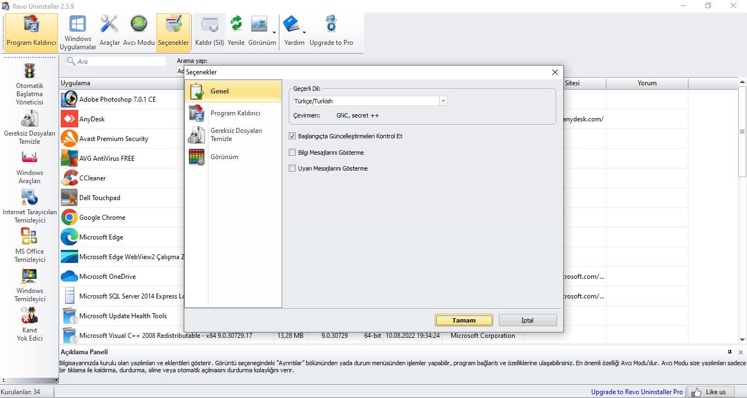Open MS Office Temizleyici tool
This screenshot has height=398, width=747.
(30, 245)
